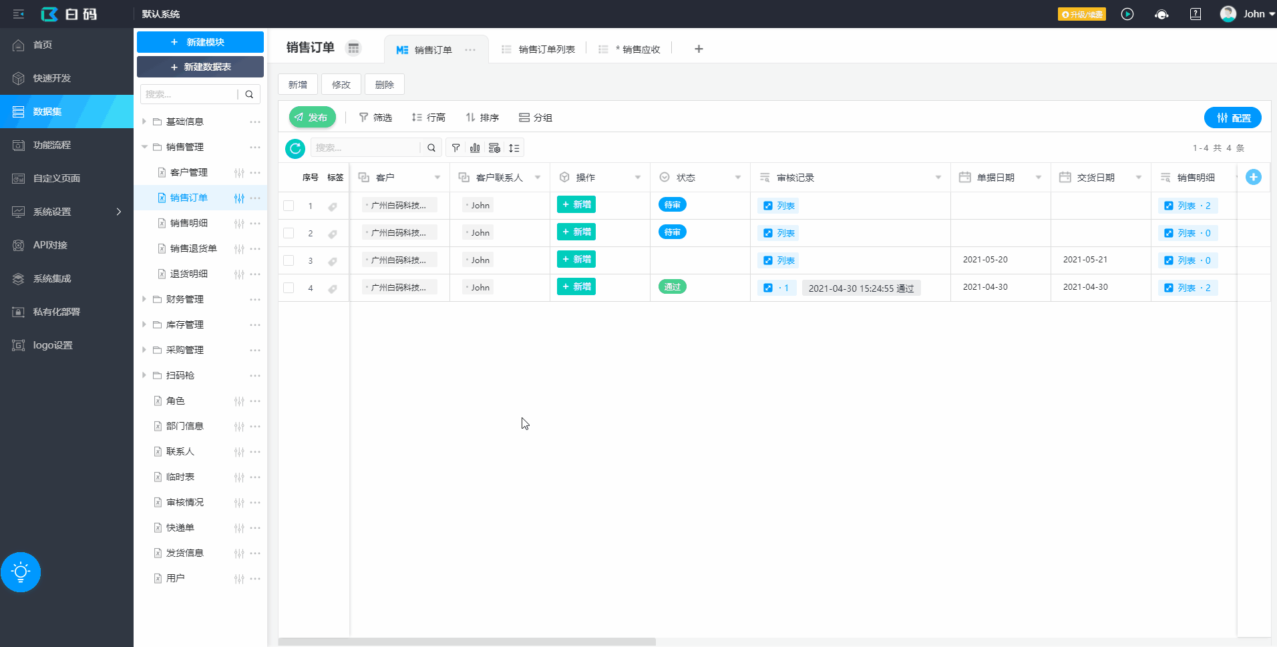The height and width of the screenshot is (647, 1277).
Task: Switch to the 销售订单列表 tab
Action: (x=546, y=49)
